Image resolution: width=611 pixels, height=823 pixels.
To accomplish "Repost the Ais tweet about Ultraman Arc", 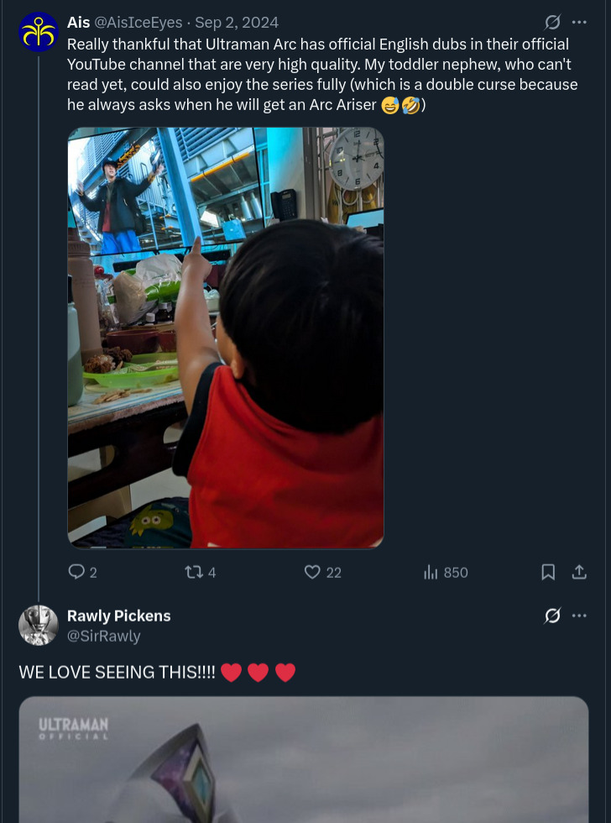I will [195, 572].
